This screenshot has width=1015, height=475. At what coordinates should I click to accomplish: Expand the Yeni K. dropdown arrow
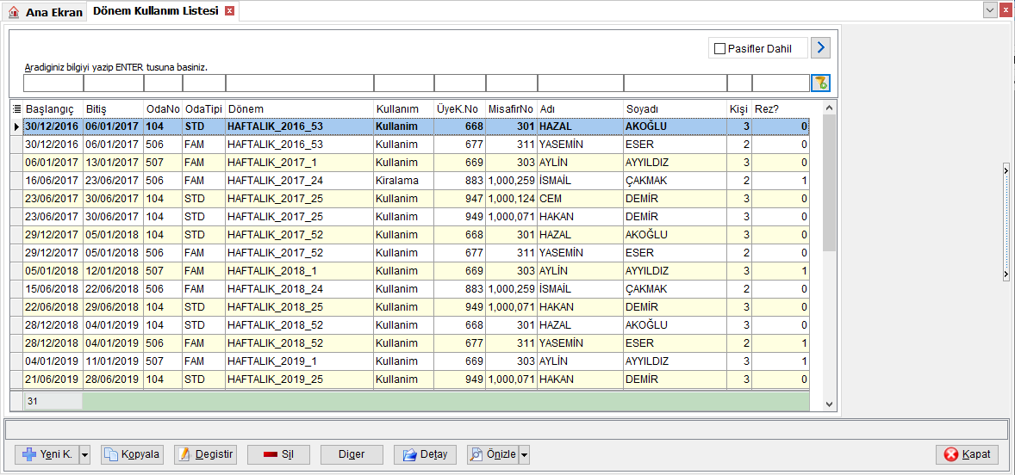(x=84, y=454)
